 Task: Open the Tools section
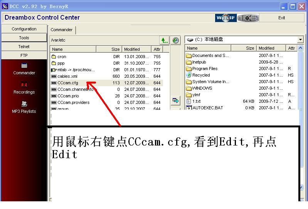tap(24, 38)
